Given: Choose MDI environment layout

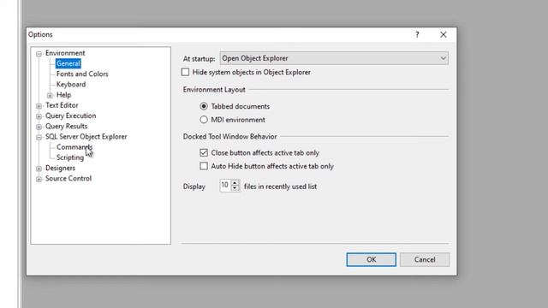Looking at the screenshot, I should coord(204,120).
